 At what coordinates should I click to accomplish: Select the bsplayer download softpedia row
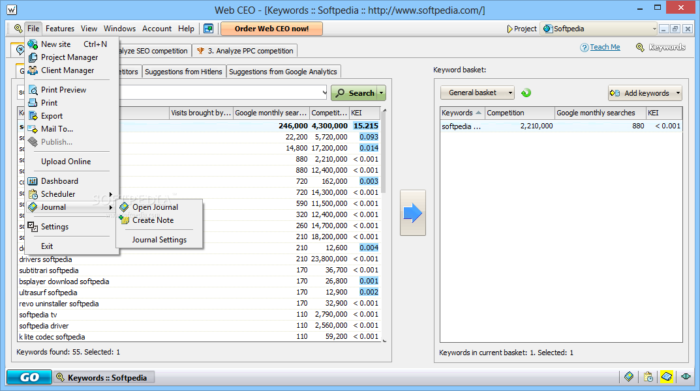199,282
